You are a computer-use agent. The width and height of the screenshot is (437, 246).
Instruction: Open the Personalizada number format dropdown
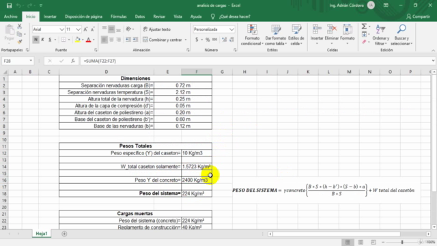coord(231,29)
